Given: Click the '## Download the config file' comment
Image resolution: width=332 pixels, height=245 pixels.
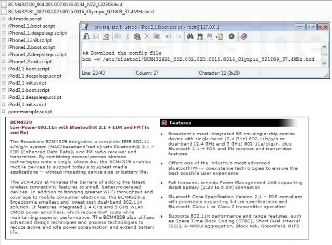Looking at the screenshot, I should coord(122,53).
